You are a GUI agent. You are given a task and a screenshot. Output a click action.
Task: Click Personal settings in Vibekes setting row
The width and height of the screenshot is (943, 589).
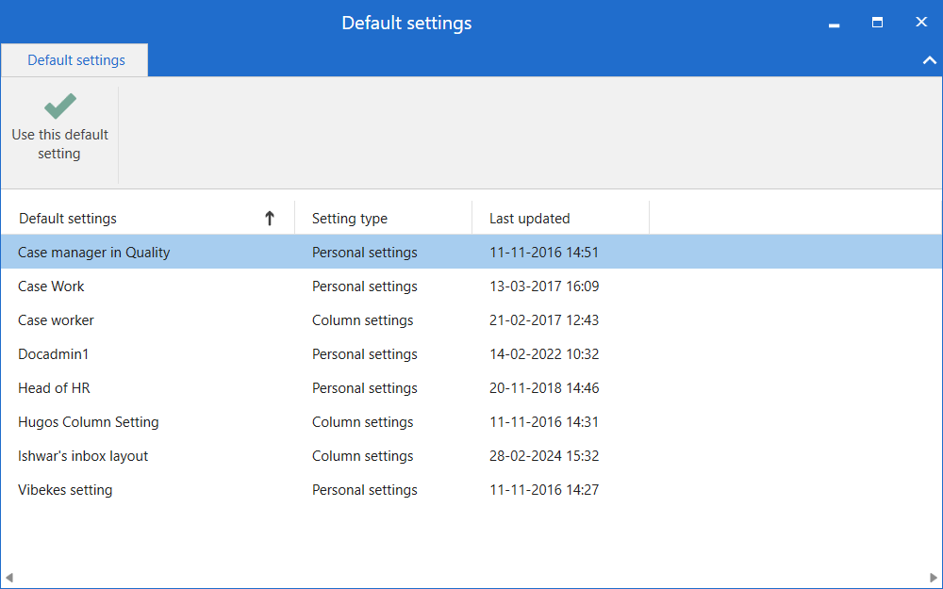[364, 490]
